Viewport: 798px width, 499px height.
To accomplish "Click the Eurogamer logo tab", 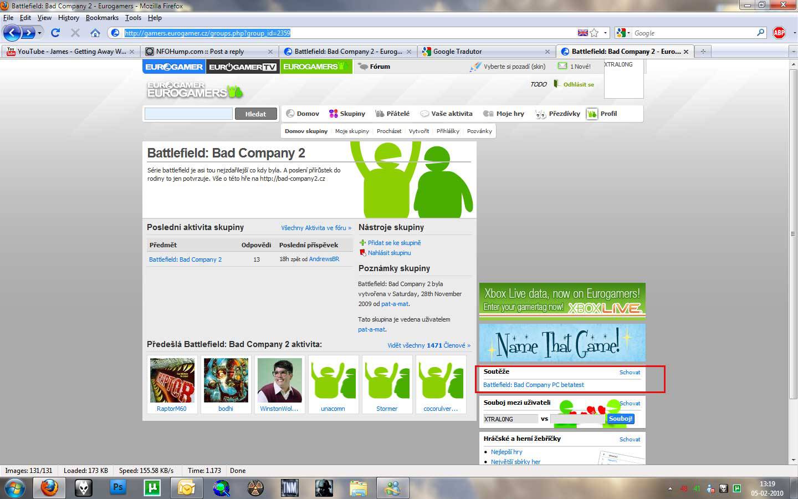I will [174, 67].
